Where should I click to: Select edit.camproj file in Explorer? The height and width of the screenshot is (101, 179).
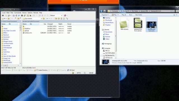click(124, 24)
